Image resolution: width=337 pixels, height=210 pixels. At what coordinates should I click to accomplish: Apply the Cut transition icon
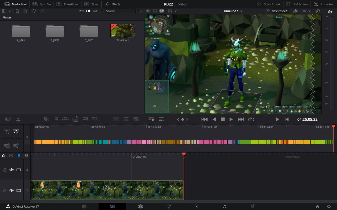[x=116, y=119]
